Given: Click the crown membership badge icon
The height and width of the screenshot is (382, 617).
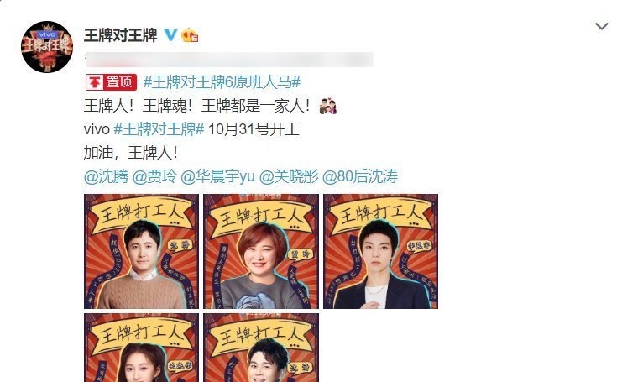Looking at the screenshot, I should [x=189, y=35].
